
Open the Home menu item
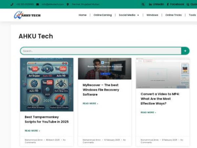point(82,15)
